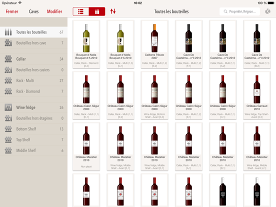Image resolution: width=276 pixels, height=207 pixels.
Task: Open Château Calon Ségur card at slot E.2
Action: tap(120, 95)
